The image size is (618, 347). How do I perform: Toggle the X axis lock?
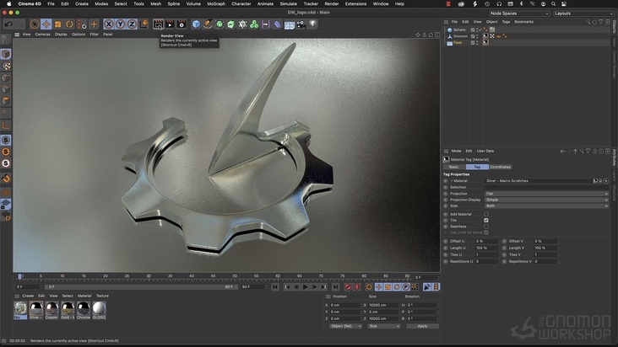110,24
